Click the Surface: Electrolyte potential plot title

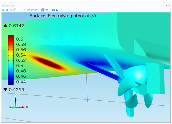(63, 16)
